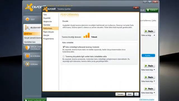The width and height of the screenshot is (179, 101).
Task: Adjust scan priority bars set to Yüksek
Action: (x=86, y=35)
